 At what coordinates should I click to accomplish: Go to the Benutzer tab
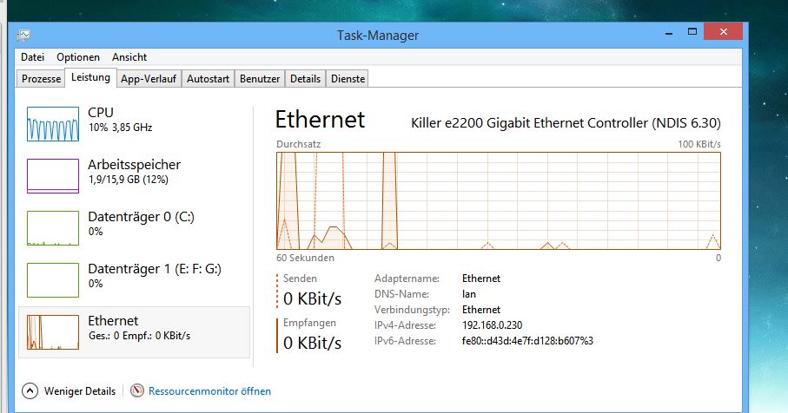click(x=260, y=79)
